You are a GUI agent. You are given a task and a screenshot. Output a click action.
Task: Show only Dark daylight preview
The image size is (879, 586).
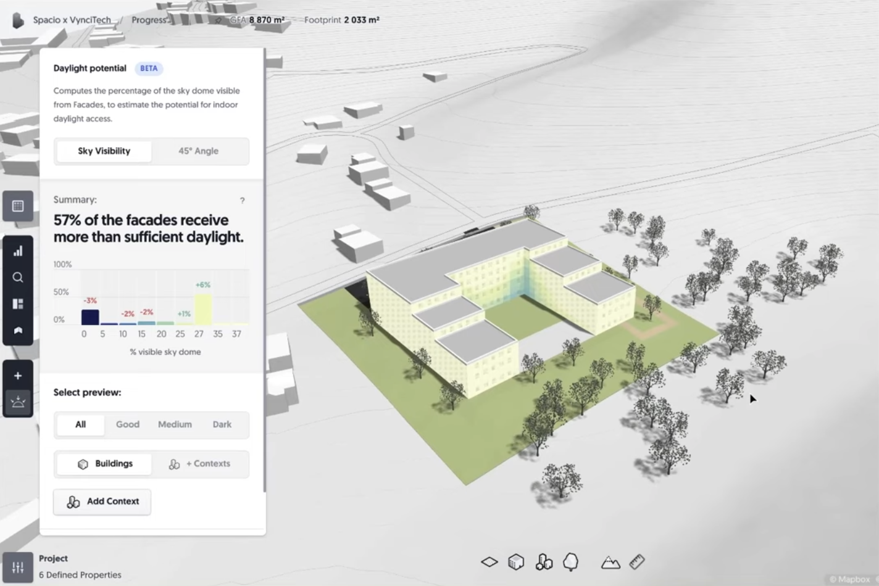point(222,424)
